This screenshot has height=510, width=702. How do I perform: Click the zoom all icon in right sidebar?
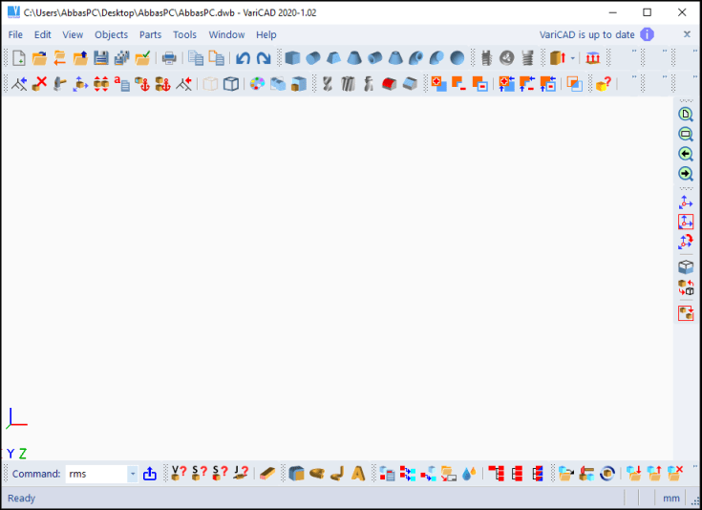pos(686,115)
